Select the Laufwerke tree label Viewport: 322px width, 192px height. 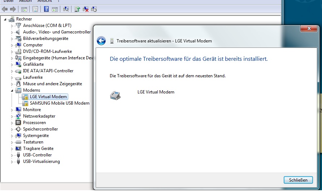(33, 77)
